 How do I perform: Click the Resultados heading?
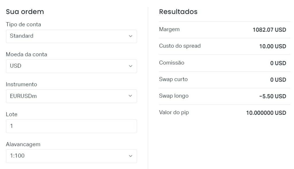pyautogui.click(x=178, y=12)
